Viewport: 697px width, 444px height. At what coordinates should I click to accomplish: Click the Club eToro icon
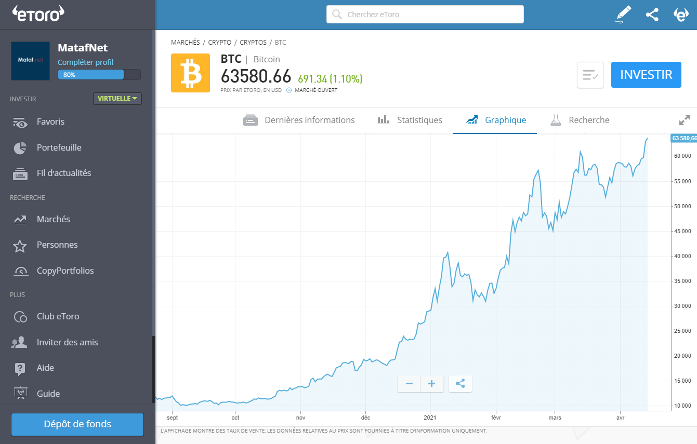20,317
